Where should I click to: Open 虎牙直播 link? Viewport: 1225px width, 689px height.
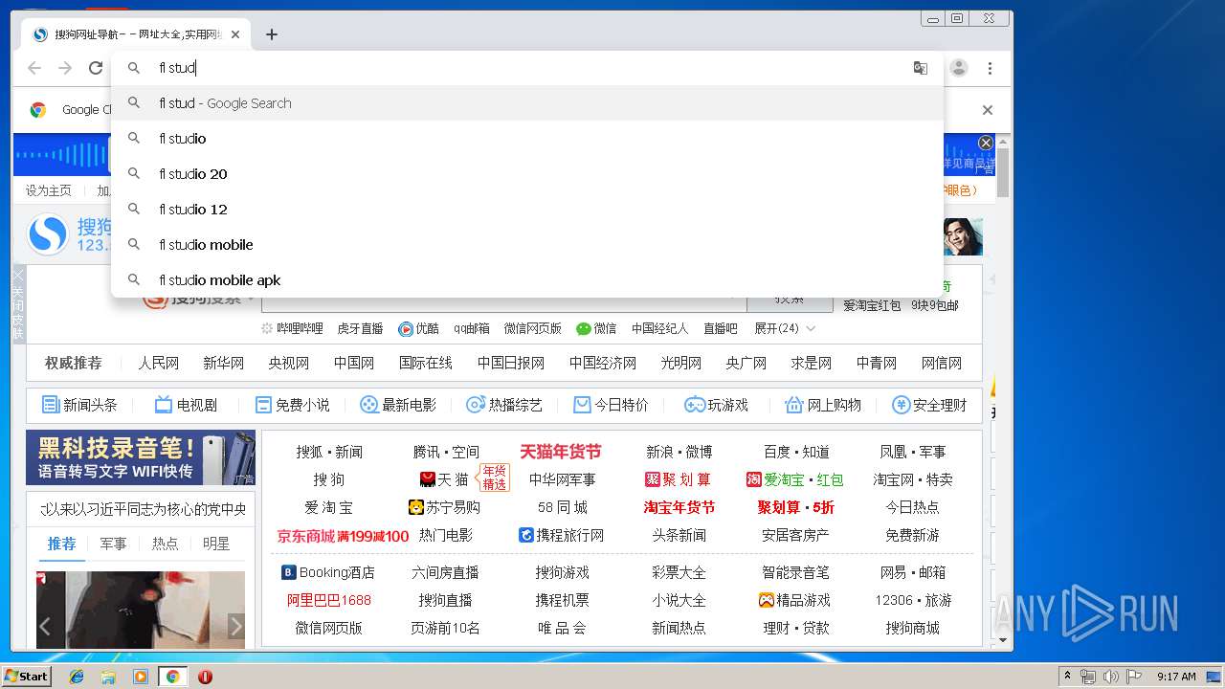pyautogui.click(x=360, y=328)
